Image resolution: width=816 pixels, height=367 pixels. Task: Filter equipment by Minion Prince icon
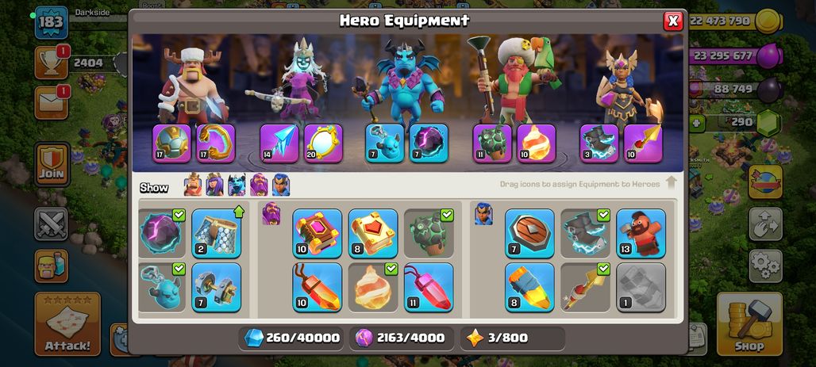point(237,185)
